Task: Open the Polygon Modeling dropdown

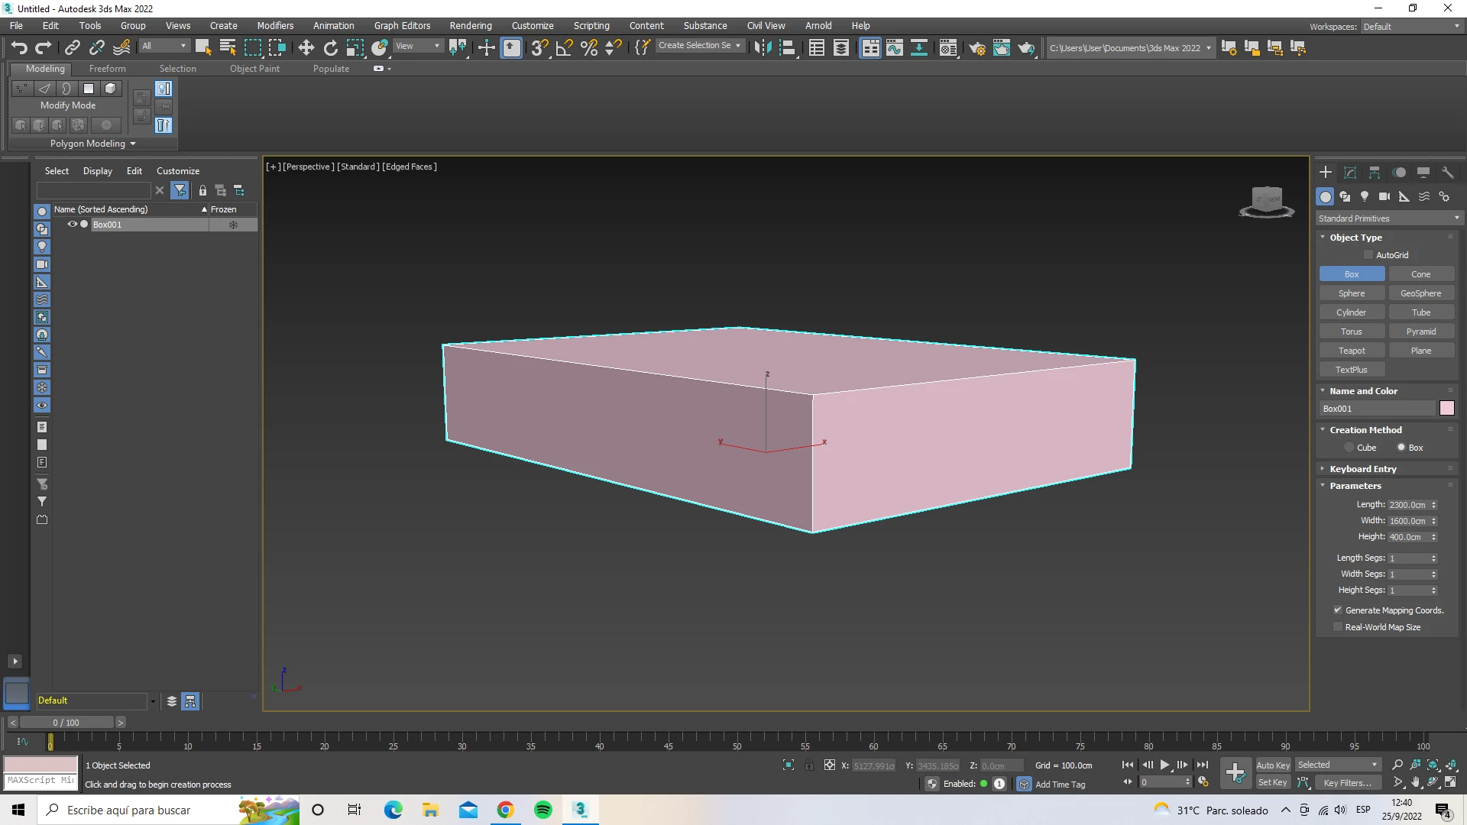Action: tap(92, 144)
